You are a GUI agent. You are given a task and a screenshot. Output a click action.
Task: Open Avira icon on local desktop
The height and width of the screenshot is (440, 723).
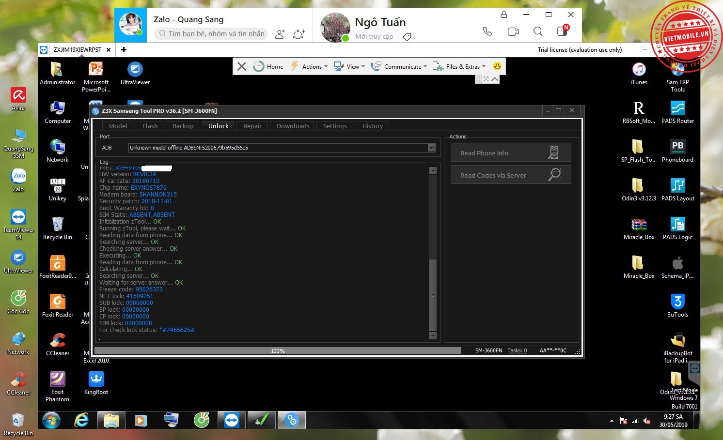[x=18, y=99]
